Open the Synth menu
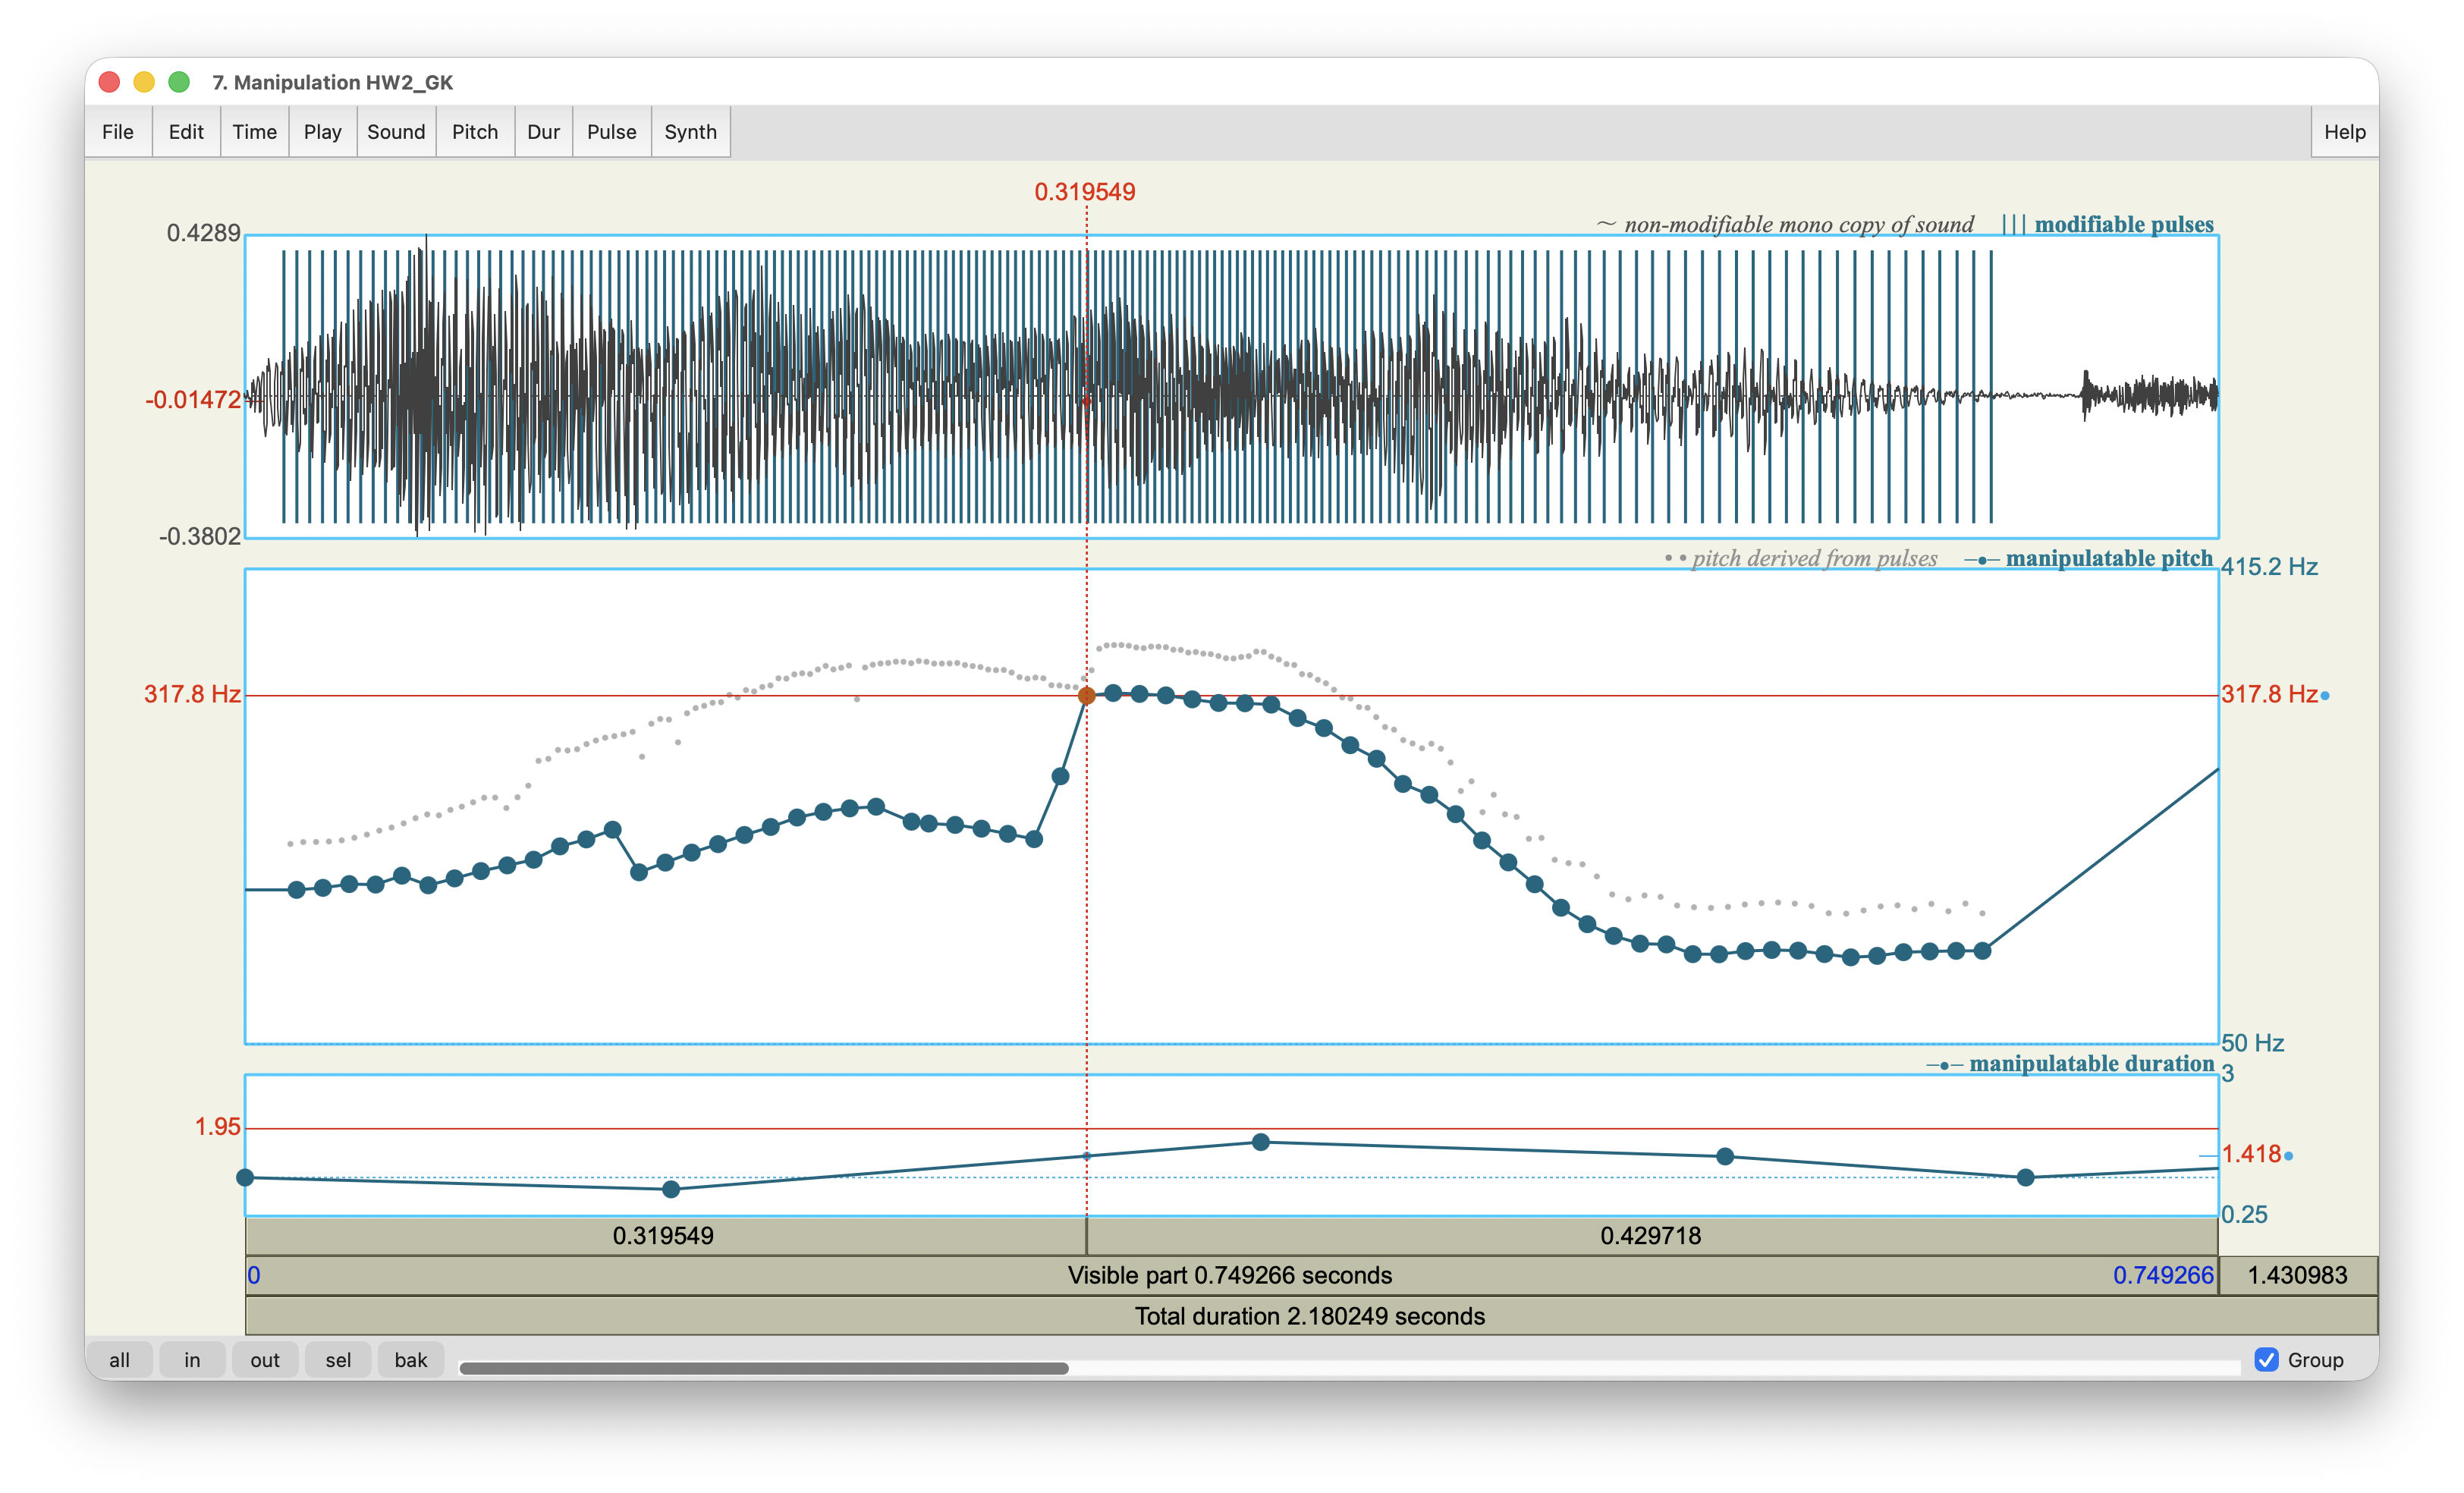 [690, 132]
